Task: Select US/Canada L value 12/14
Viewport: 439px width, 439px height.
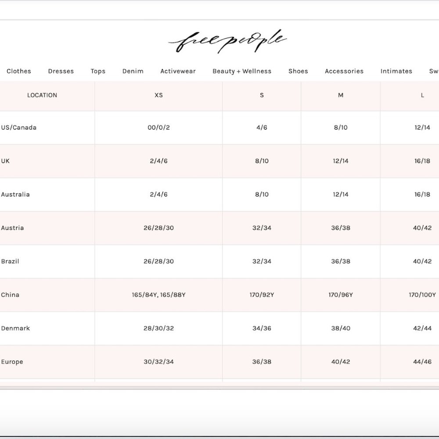Action: (422, 127)
